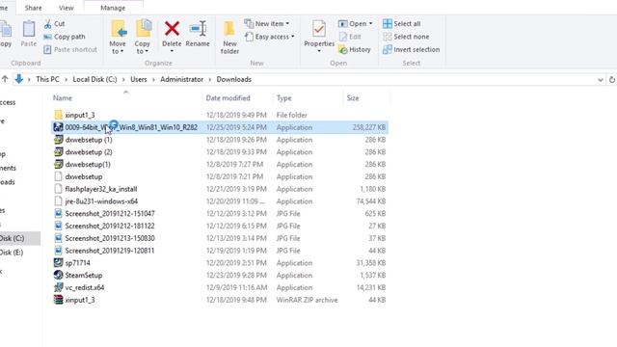Sort by Date modified column
This screenshot has height=347, width=617.
click(228, 98)
